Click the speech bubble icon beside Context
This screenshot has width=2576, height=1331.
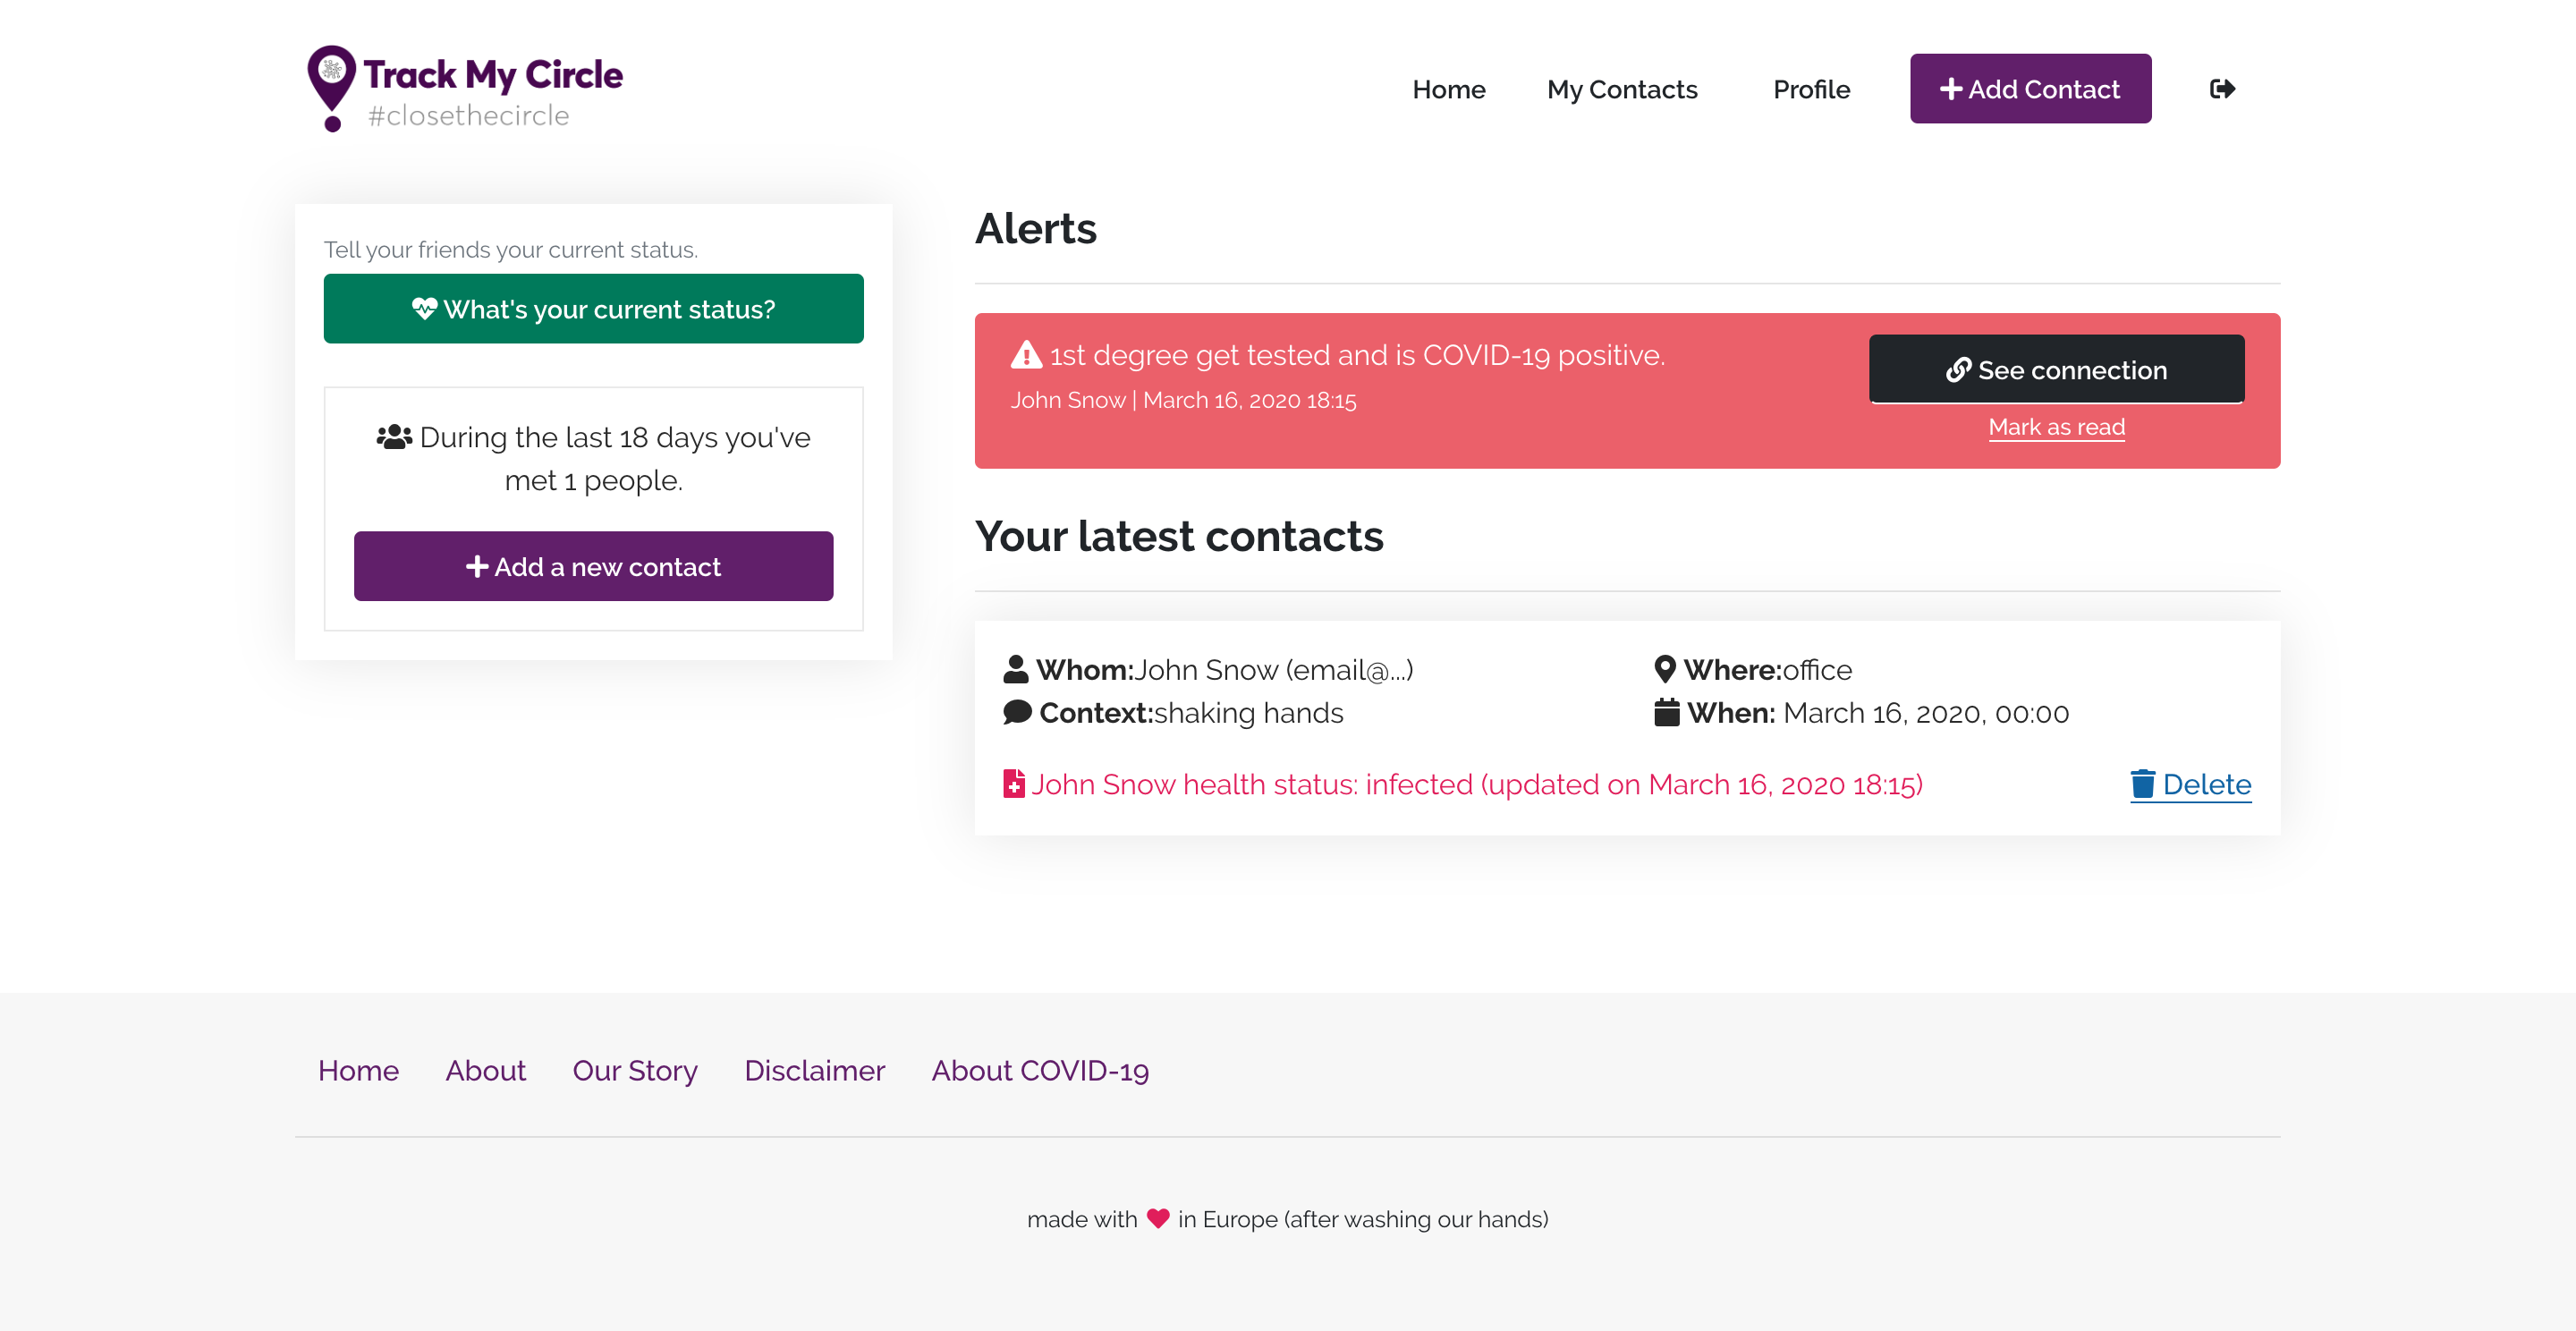(x=1017, y=712)
